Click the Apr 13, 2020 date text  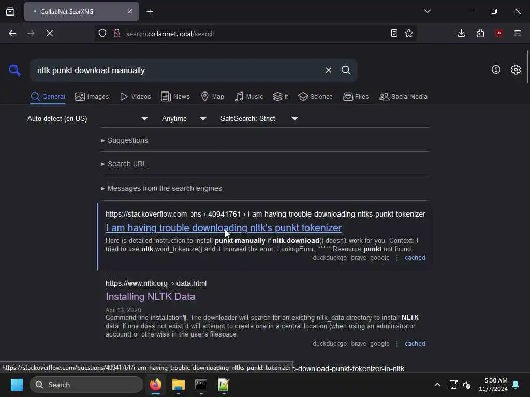[123, 310]
